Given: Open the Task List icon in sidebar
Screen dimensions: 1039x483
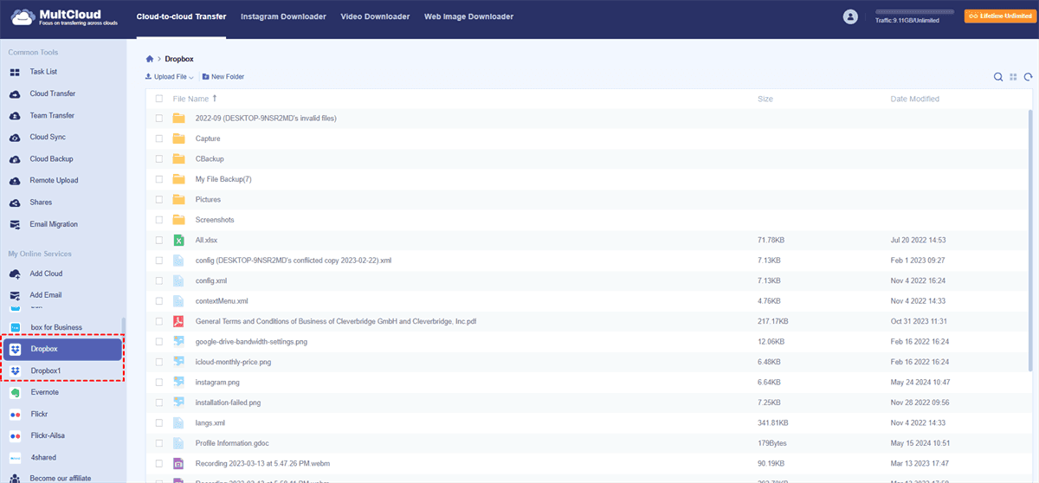Looking at the screenshot, I should coord(15,72).
